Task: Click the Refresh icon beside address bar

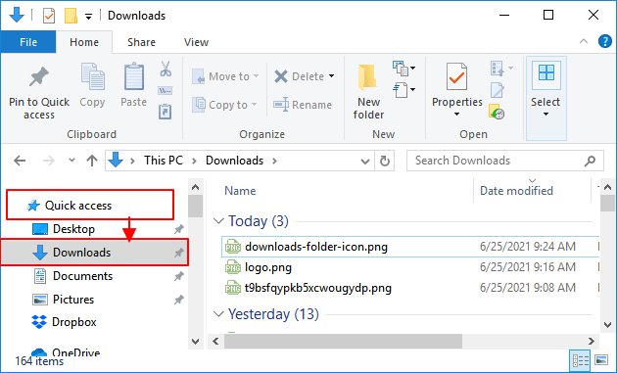Action: tap(385, 161)
